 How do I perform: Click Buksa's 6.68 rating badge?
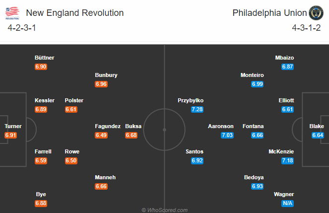pos(132,135)
